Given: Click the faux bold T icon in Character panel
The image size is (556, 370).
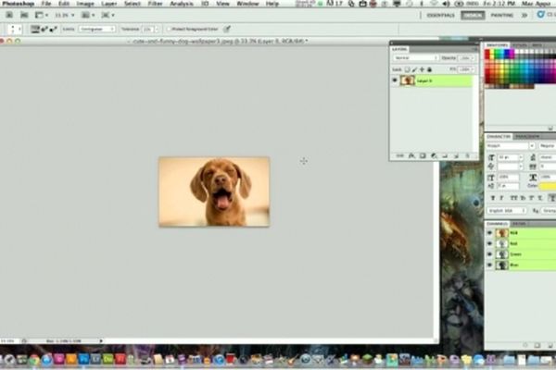Looking at the screenshot, I should (x=492, y=197).
